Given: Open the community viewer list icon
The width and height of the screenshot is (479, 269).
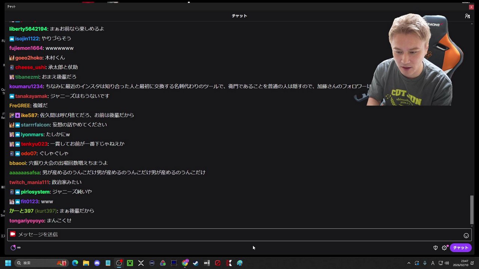Looking at the screenshot, I should click(x=467, y=16).
